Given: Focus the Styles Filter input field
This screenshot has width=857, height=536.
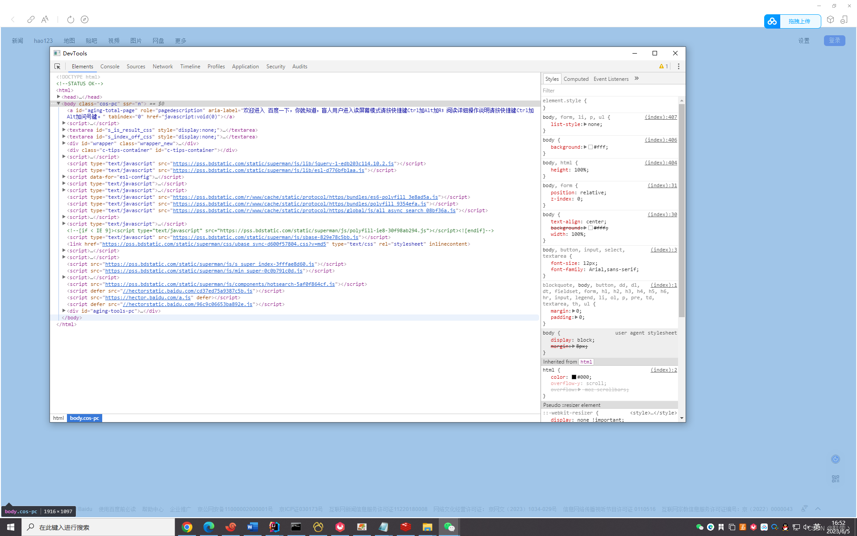Looking at the screenshot, I should click(609, 90).
